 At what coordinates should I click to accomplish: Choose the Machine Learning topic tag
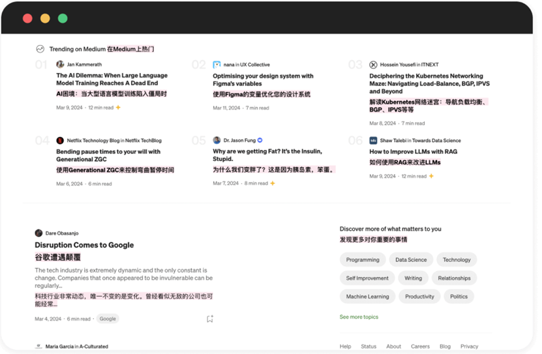(x=367, y=297)
